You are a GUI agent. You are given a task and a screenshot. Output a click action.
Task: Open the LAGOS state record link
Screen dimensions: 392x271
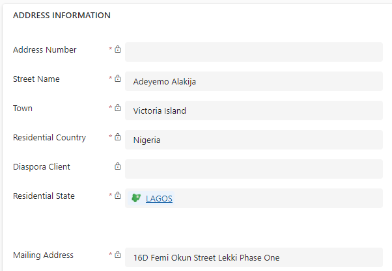pos(159,199)
